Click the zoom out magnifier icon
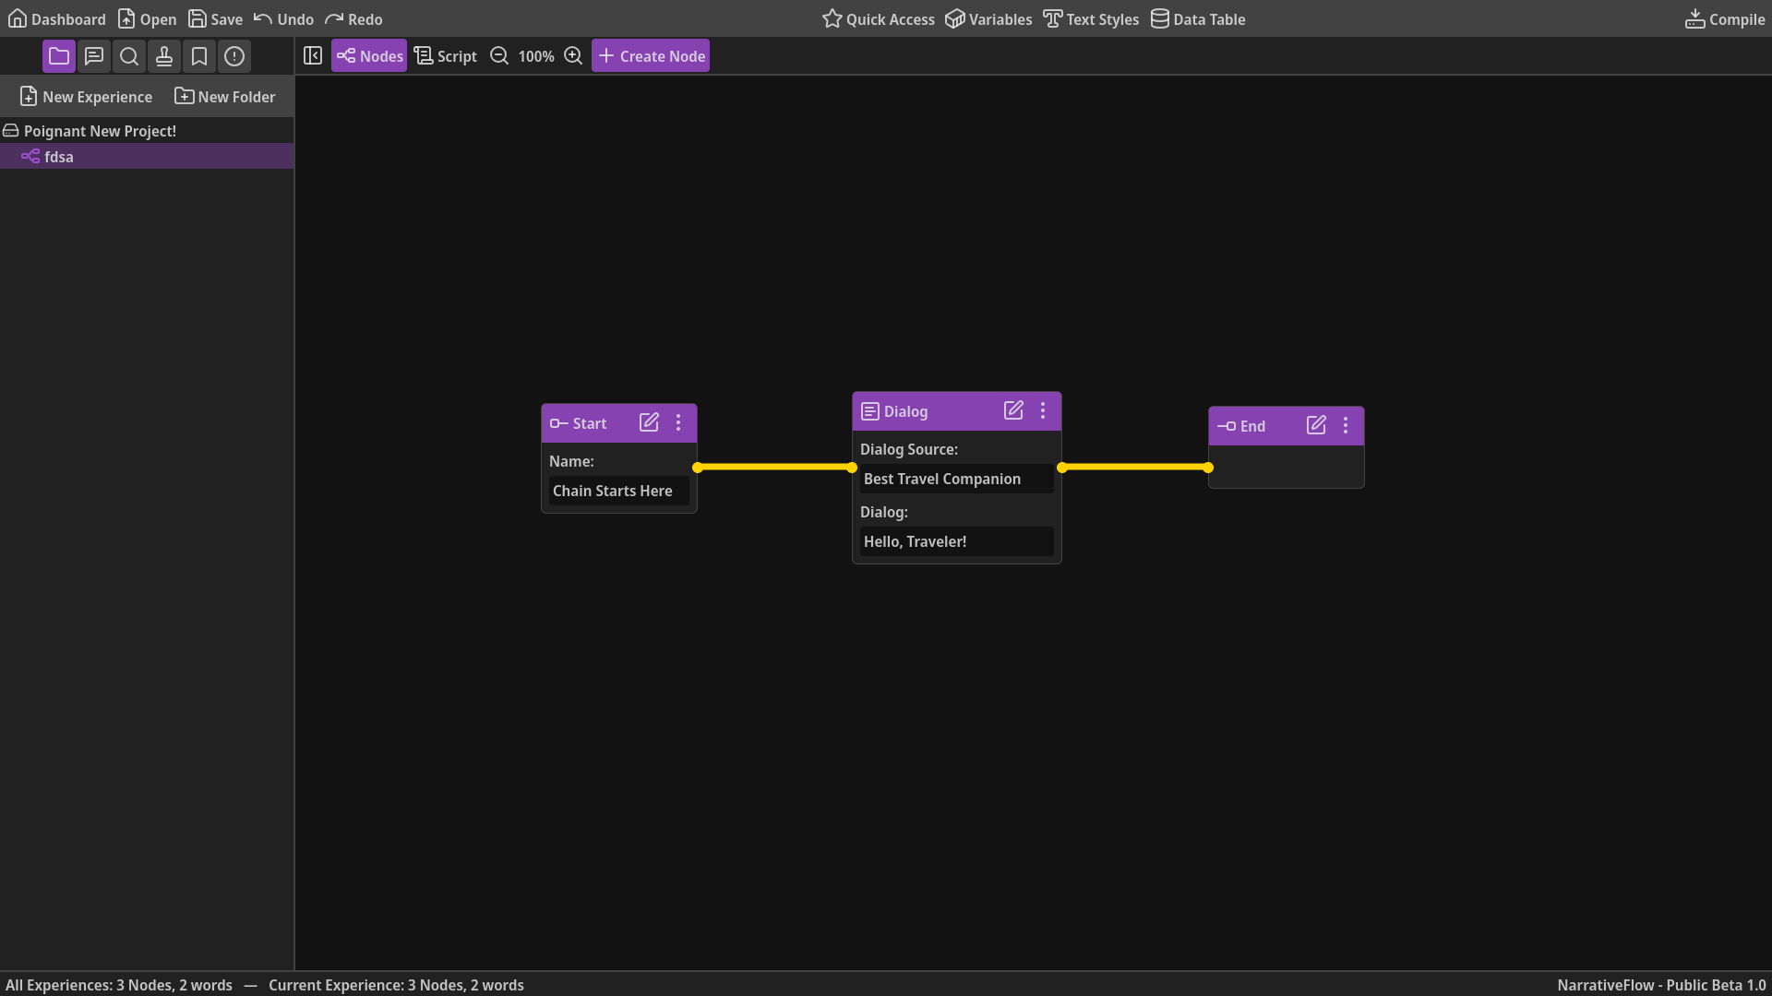Image resolution: width=1772 pixels, height=996 pixels. pyautogui.click(x=499, y=56)
